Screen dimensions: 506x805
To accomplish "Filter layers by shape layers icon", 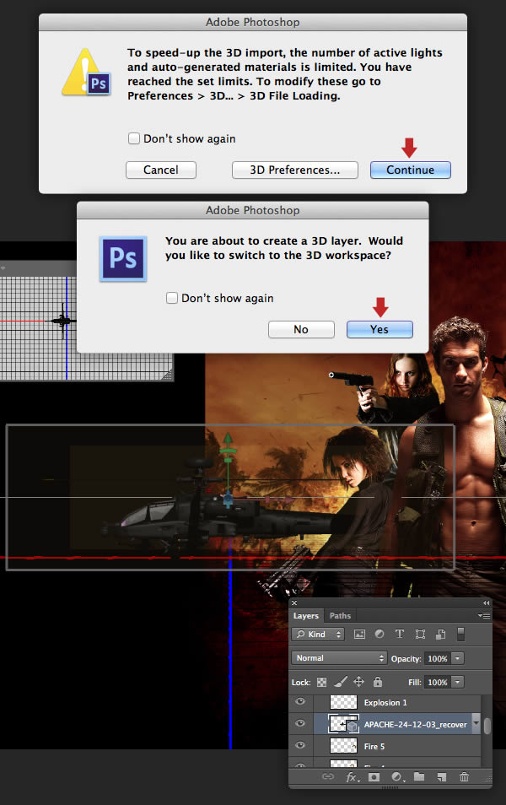I will [x=420, y=635].
